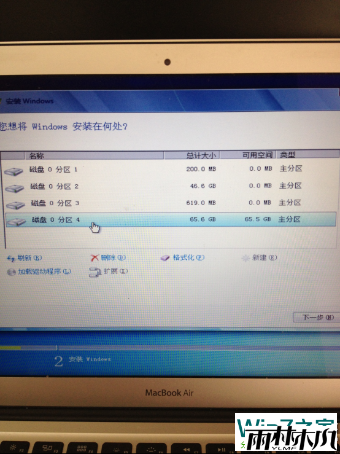
Task: Select row 磁盘 0 分区 4
Action: click(x=171, y=220)
